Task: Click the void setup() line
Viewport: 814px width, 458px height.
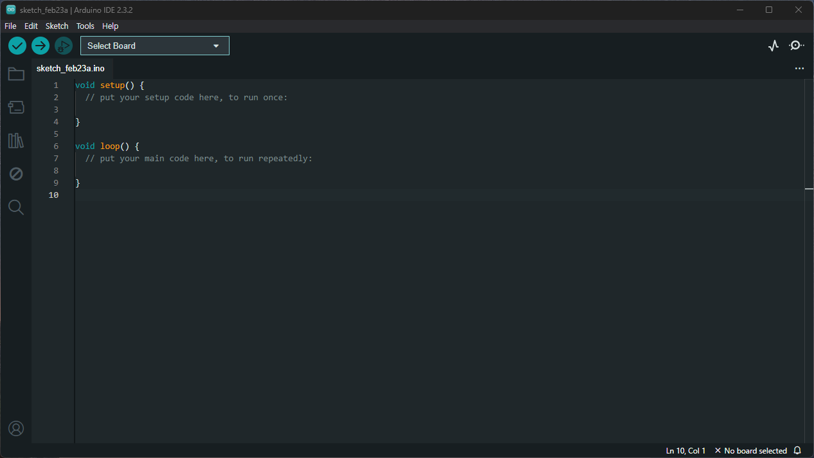Action: pyautogui.click(x=110, y=85)
